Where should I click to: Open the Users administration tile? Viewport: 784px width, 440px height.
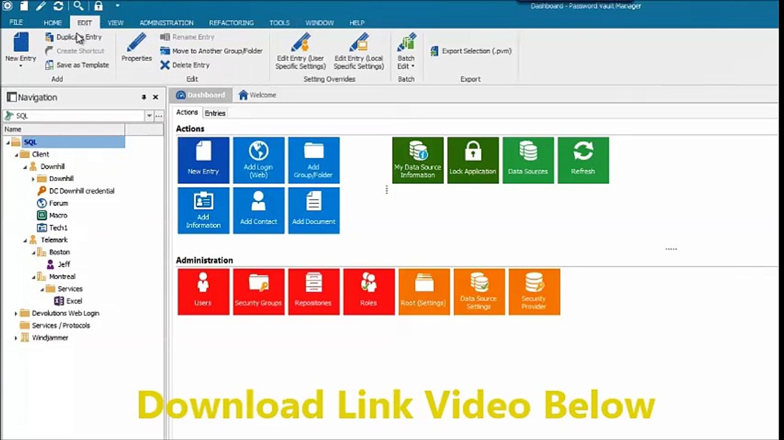pyautogui.click(x=203, y=292)
